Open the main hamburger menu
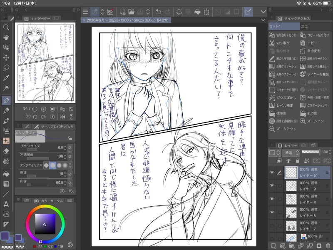The height and width of the screenshot is (250, 333). 85,12
